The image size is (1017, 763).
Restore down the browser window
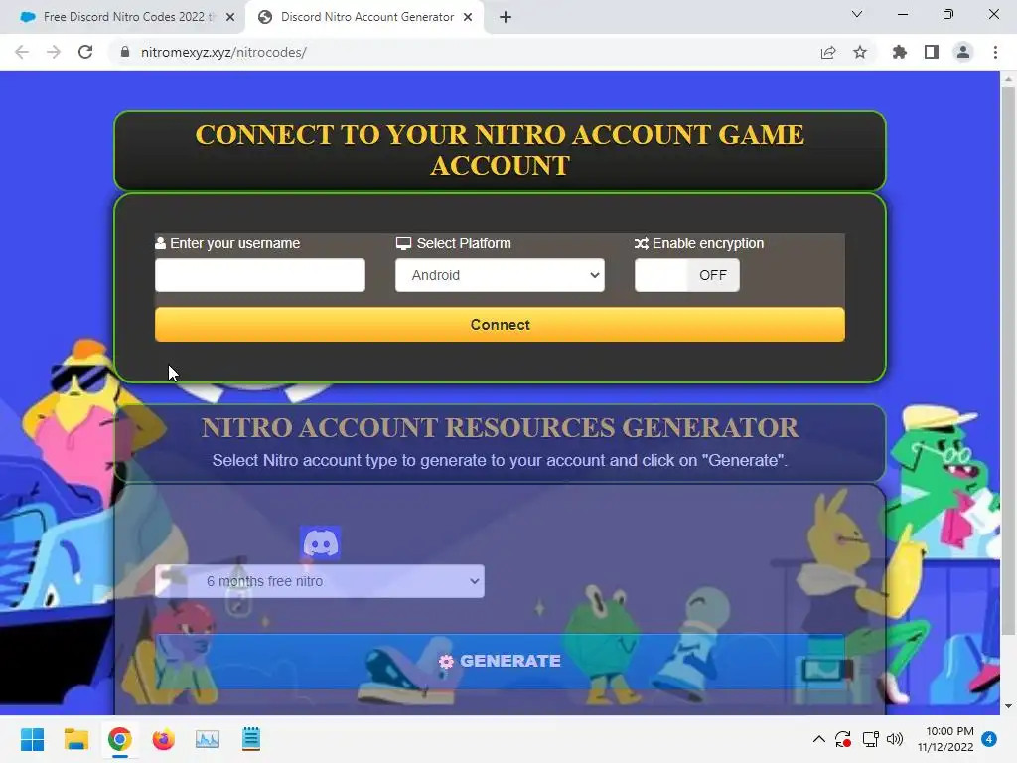[x=948, y=14]
